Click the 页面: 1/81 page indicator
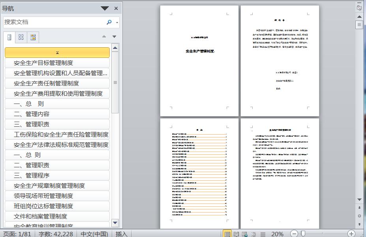The height and width of the screenshot is (237, 366). point(15,233)
